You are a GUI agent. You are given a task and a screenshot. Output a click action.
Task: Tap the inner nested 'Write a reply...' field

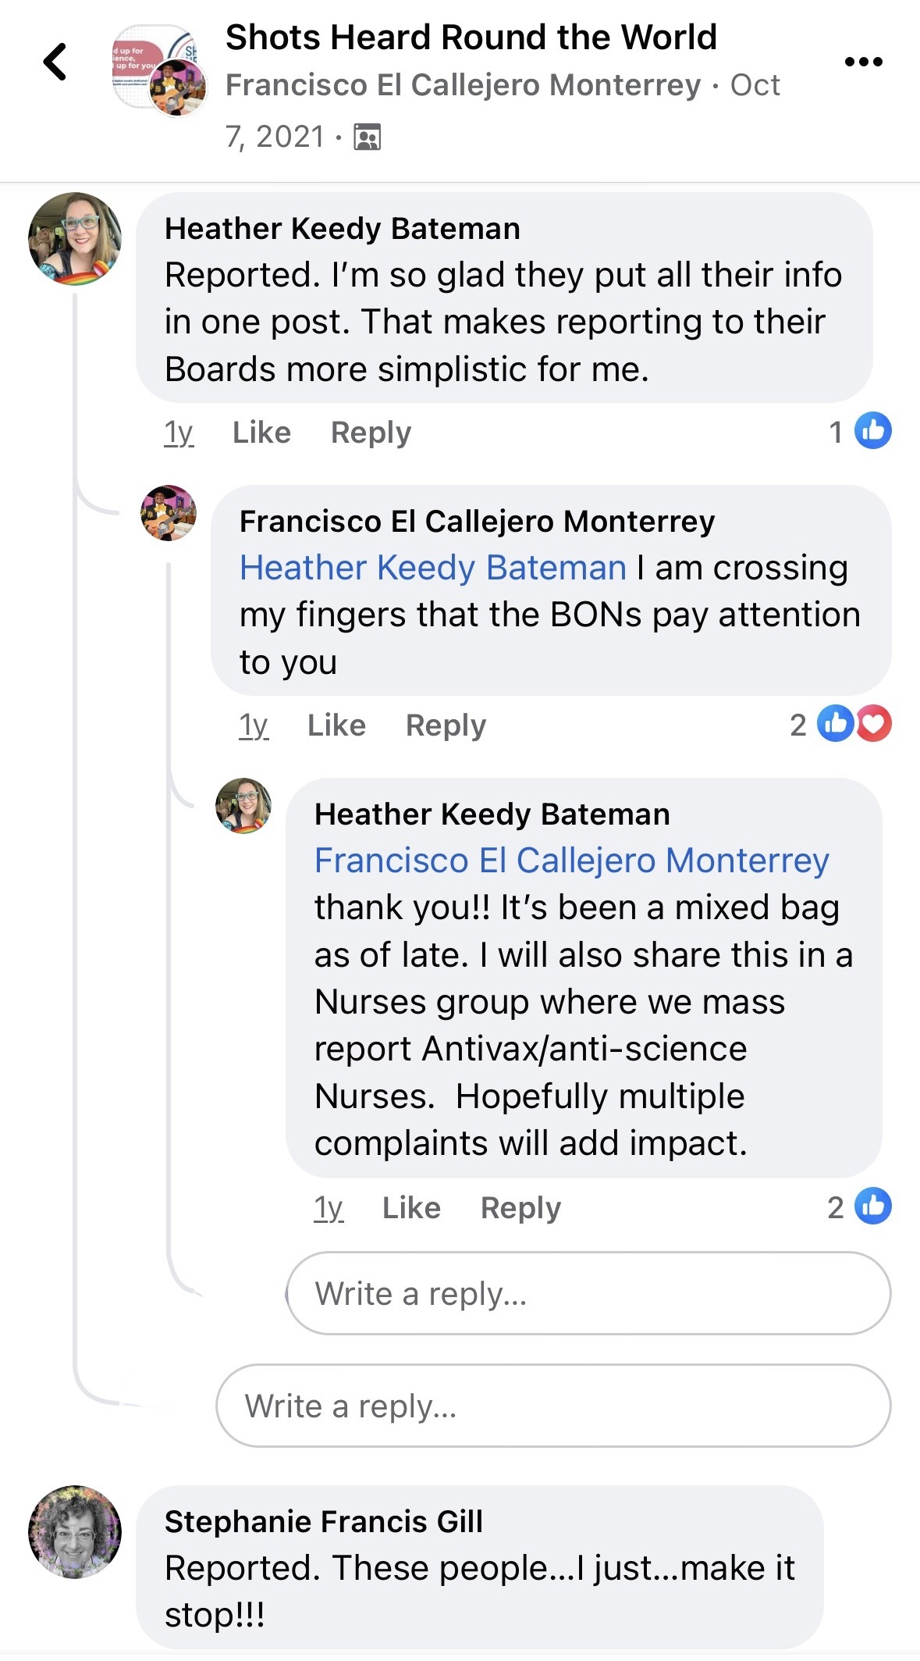pyautogui.click(x=588, y=1293)
